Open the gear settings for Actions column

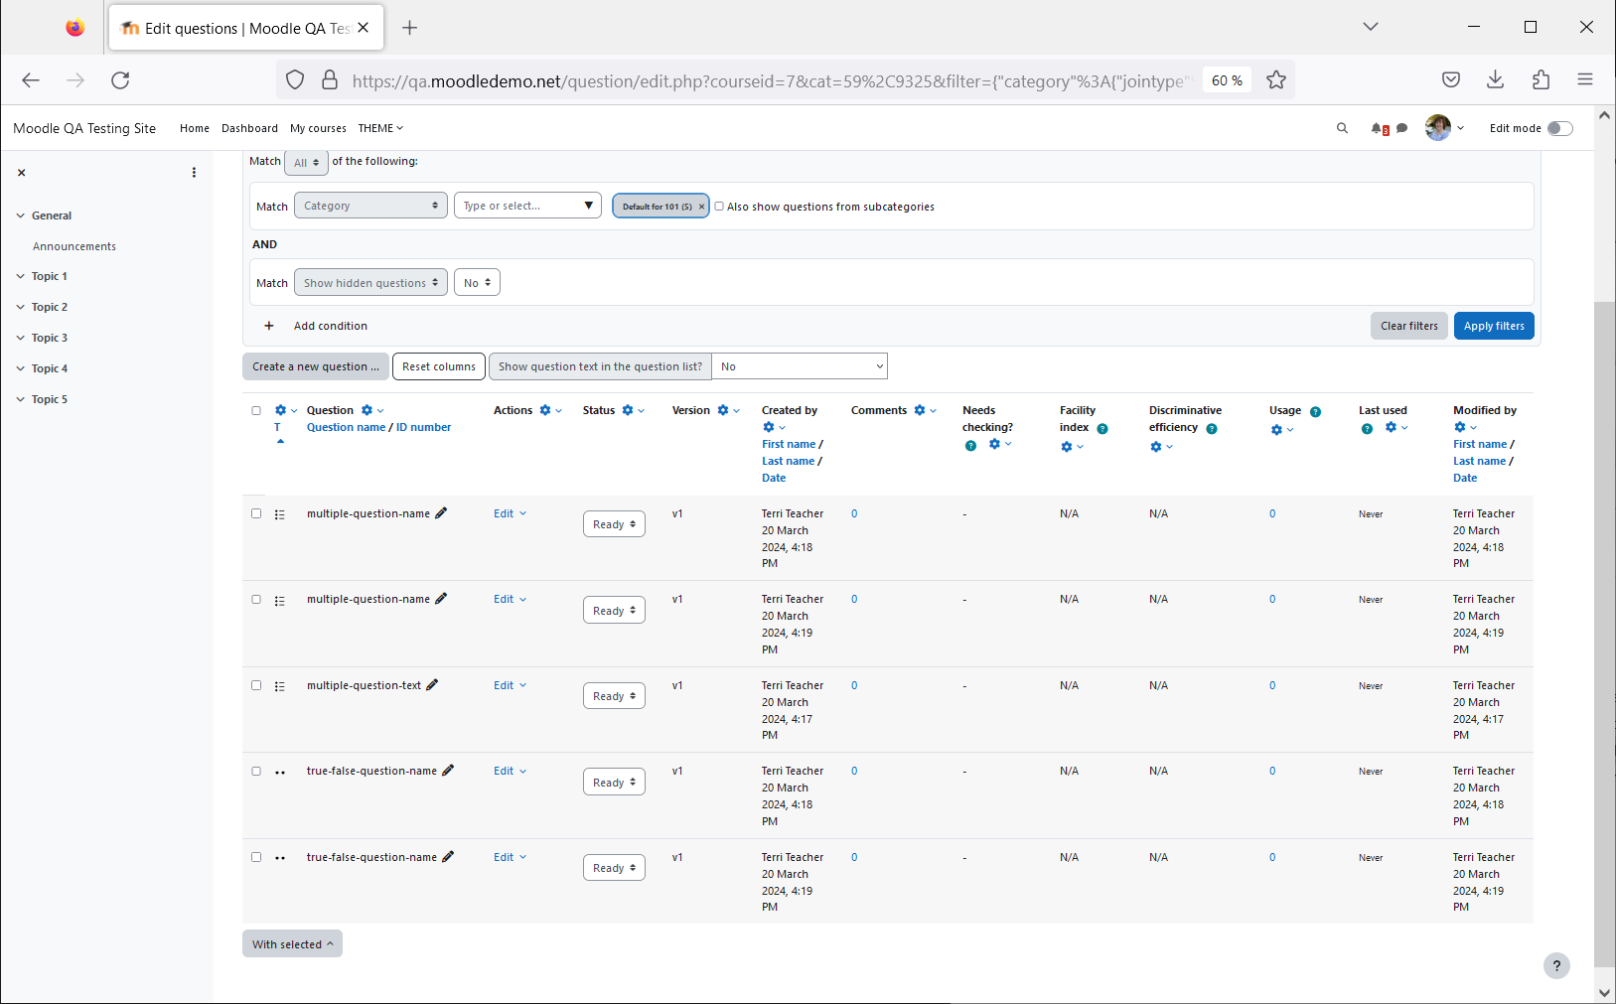[x=550, y=410]
